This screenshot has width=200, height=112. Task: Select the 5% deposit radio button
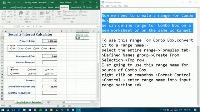coord(11,49)
